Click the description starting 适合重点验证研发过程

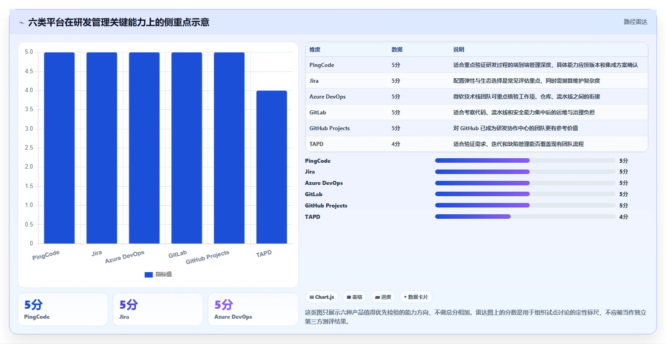click(546, 65)
